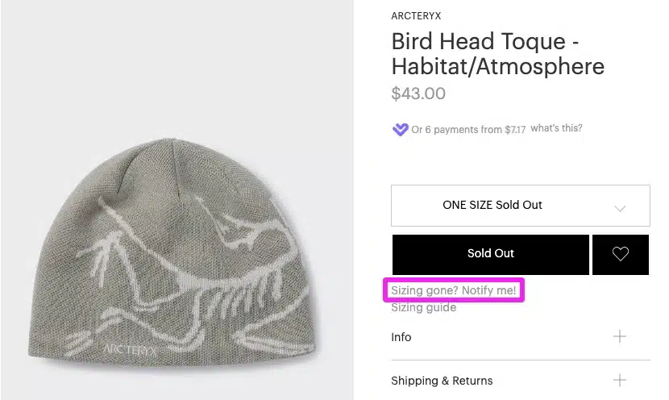The height and width of the screenshot is (400, 669).
Task: Click the dropdown chevron in size selector
Action: [x=620, y=208]
